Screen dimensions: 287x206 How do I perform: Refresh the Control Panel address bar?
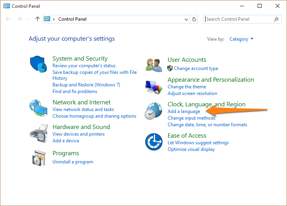click(194, 19)
